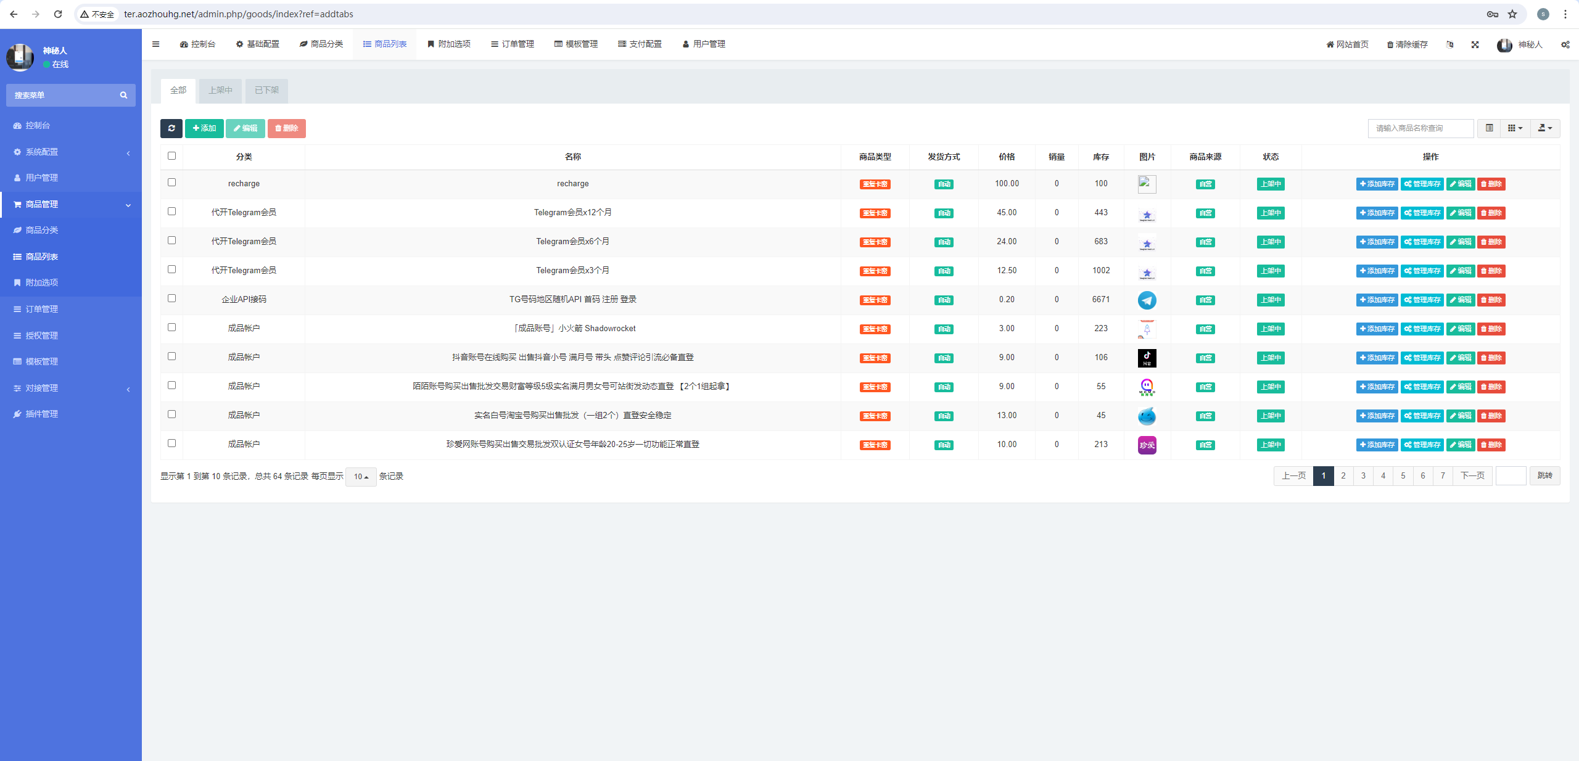Check the select-all checkbox in header
The image size is (1579, 761).
point(171,156)
